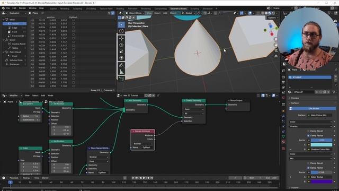Switch to wireframe viewport shading
The image size is (339, 191).
[x=263, y=13]
